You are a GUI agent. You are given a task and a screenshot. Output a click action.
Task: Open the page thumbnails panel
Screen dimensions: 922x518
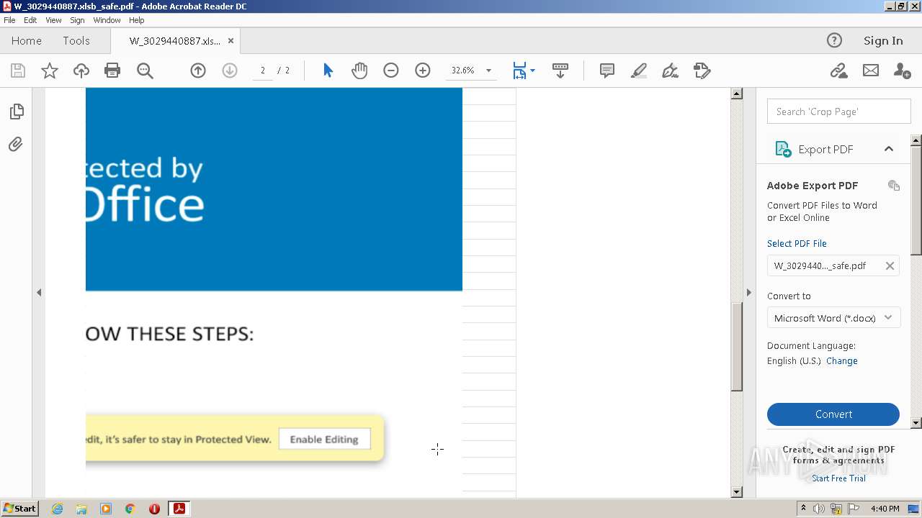click(x=16, y=112)
